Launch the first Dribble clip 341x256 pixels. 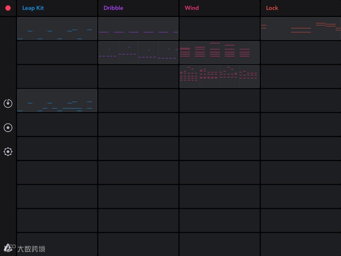(x=138, y=28)
